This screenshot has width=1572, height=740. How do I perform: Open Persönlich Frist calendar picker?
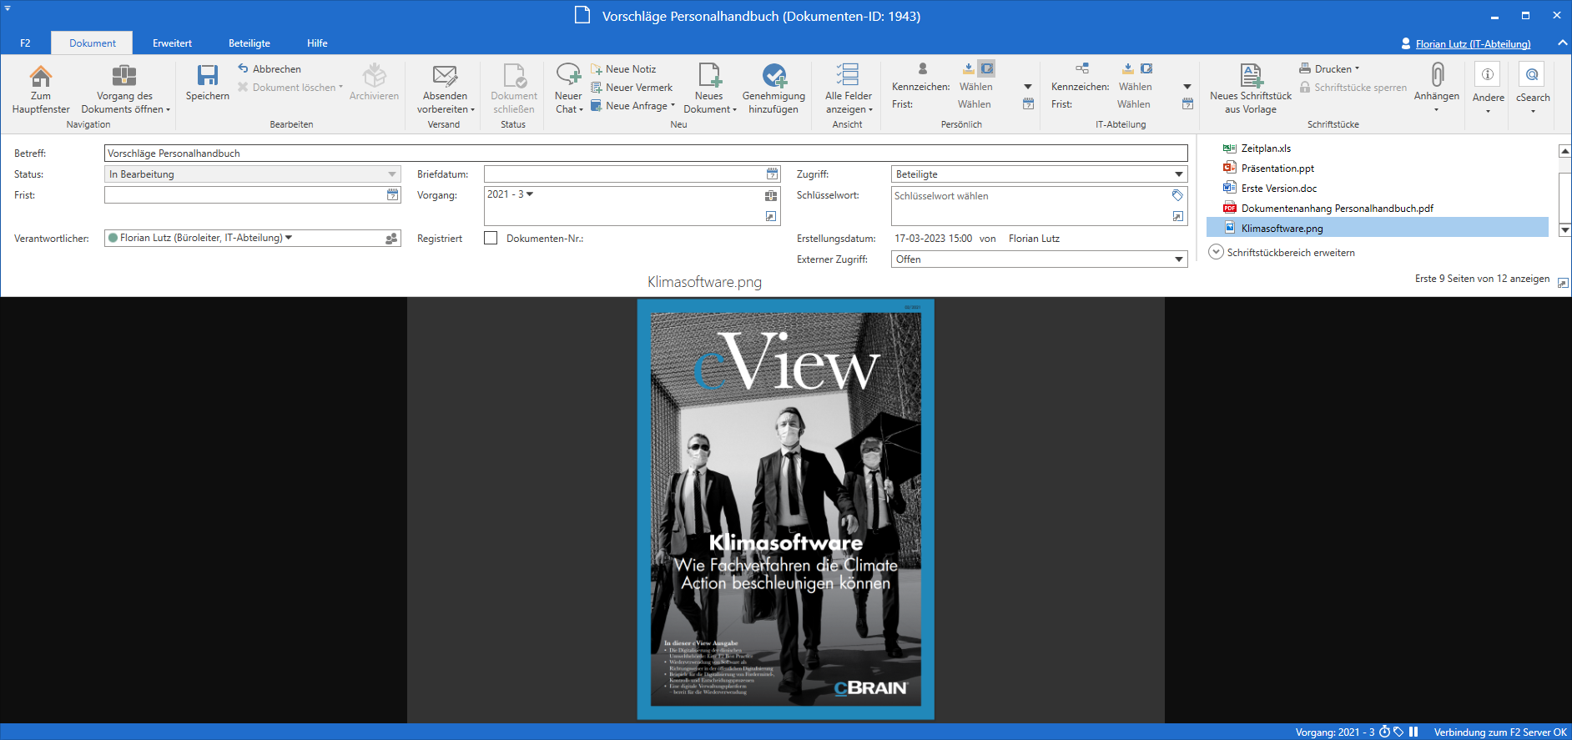[1028, 104]
